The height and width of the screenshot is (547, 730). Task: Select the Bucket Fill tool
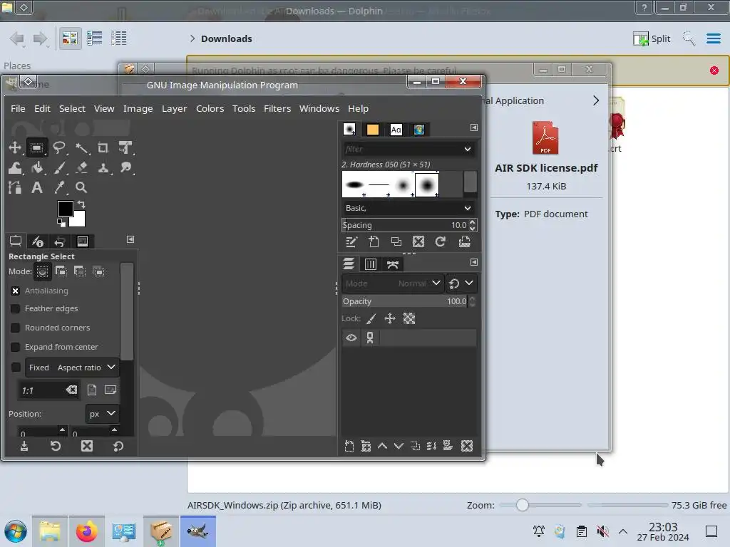click(37, 168)
